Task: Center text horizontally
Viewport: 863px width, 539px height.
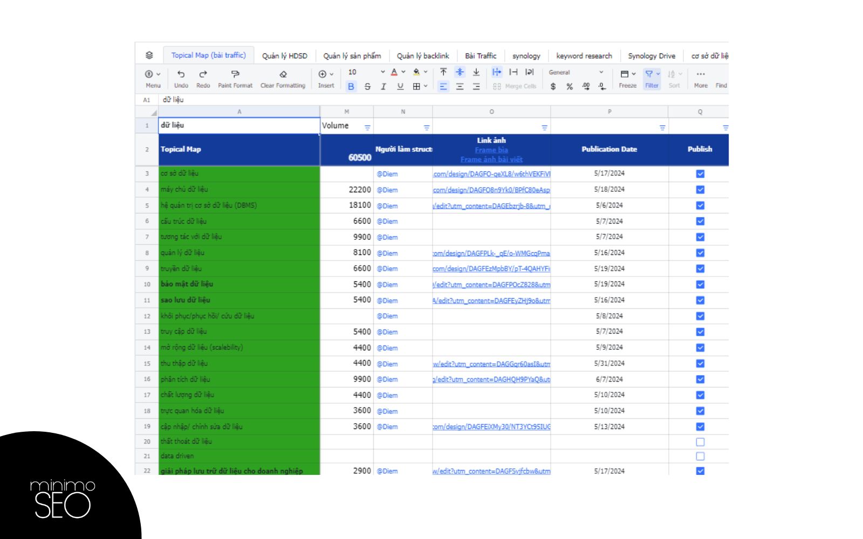Action: pos(460,86)
